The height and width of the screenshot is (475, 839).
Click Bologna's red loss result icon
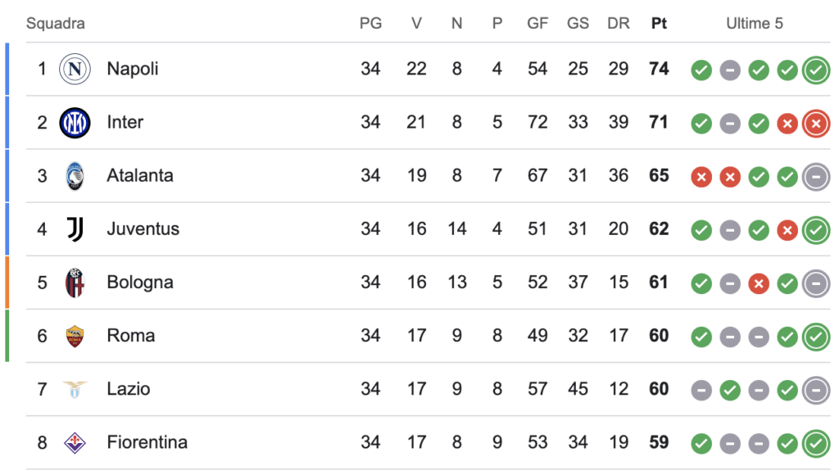759,283
